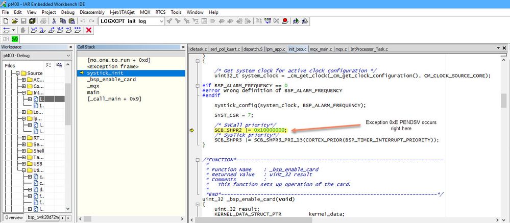Image resolution: width=510 pixels, height=223 pixels.
Task: Cut selection with the scissors icon
Action: [x=54, y=21]
